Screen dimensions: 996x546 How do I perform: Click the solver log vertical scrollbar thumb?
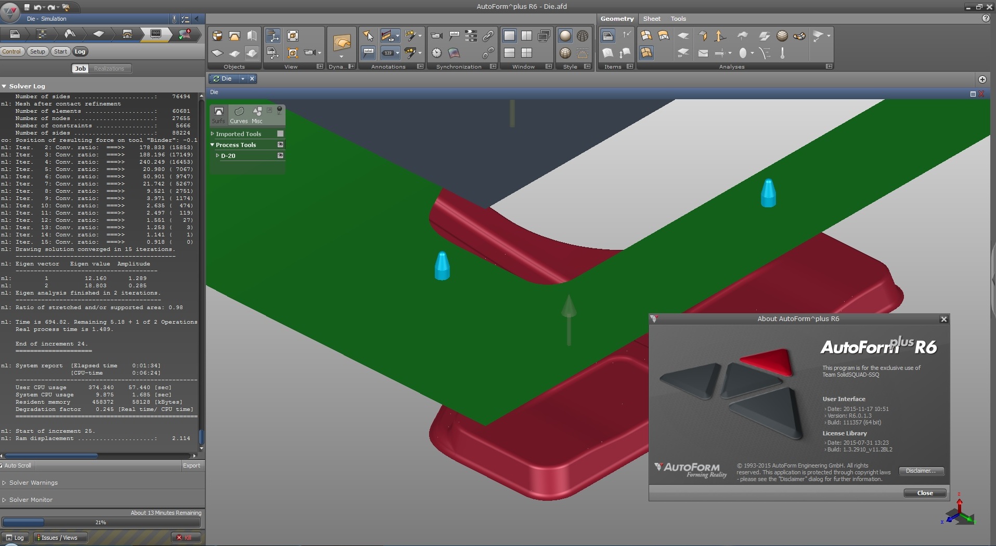pos(201,437)
